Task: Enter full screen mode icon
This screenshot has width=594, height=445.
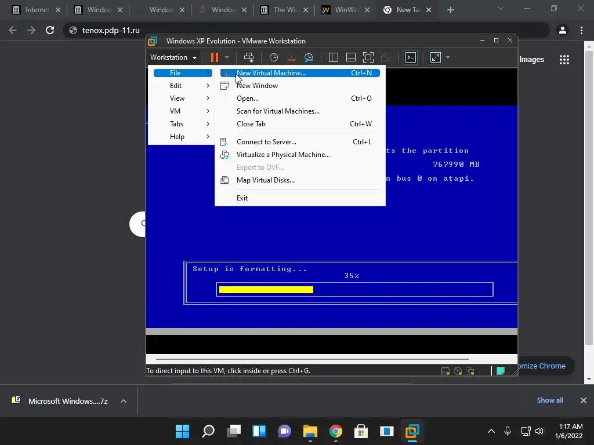Action: pos(368,57)
